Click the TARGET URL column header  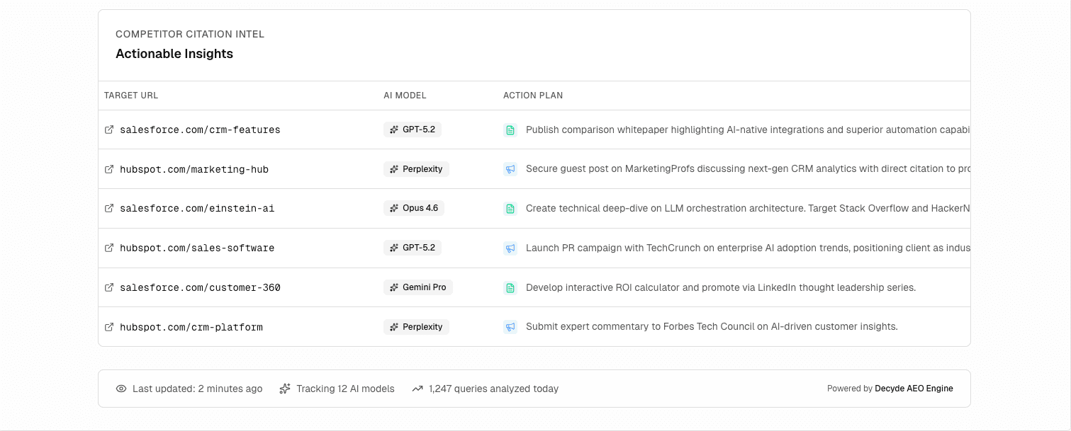coord(131,95)
